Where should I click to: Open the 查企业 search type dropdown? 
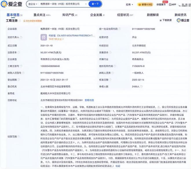(33, 4)
